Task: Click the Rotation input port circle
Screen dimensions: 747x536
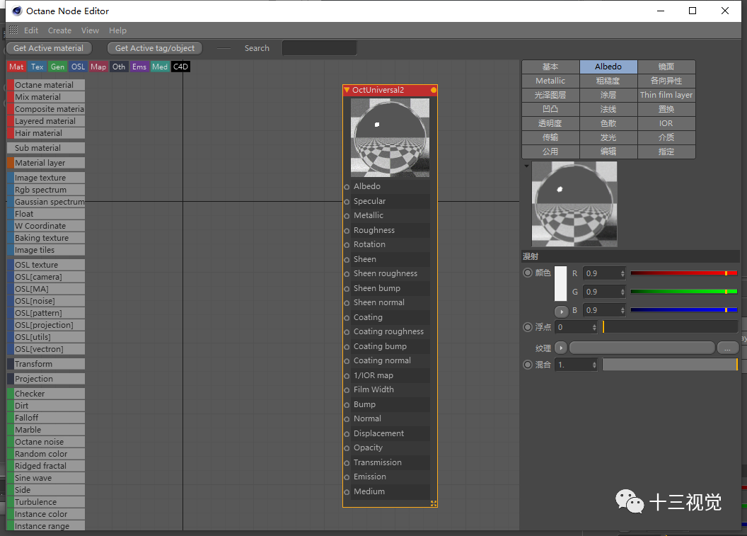Action: [347, 245]
